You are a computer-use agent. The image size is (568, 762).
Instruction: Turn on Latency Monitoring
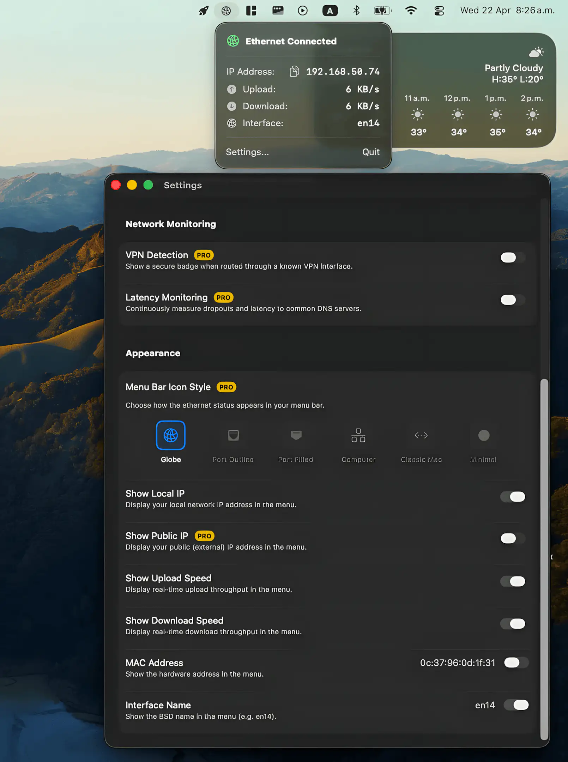[x=512, y=300]
